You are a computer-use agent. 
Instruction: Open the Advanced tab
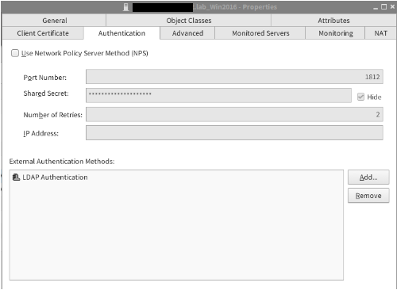click(x=187, y=33)
